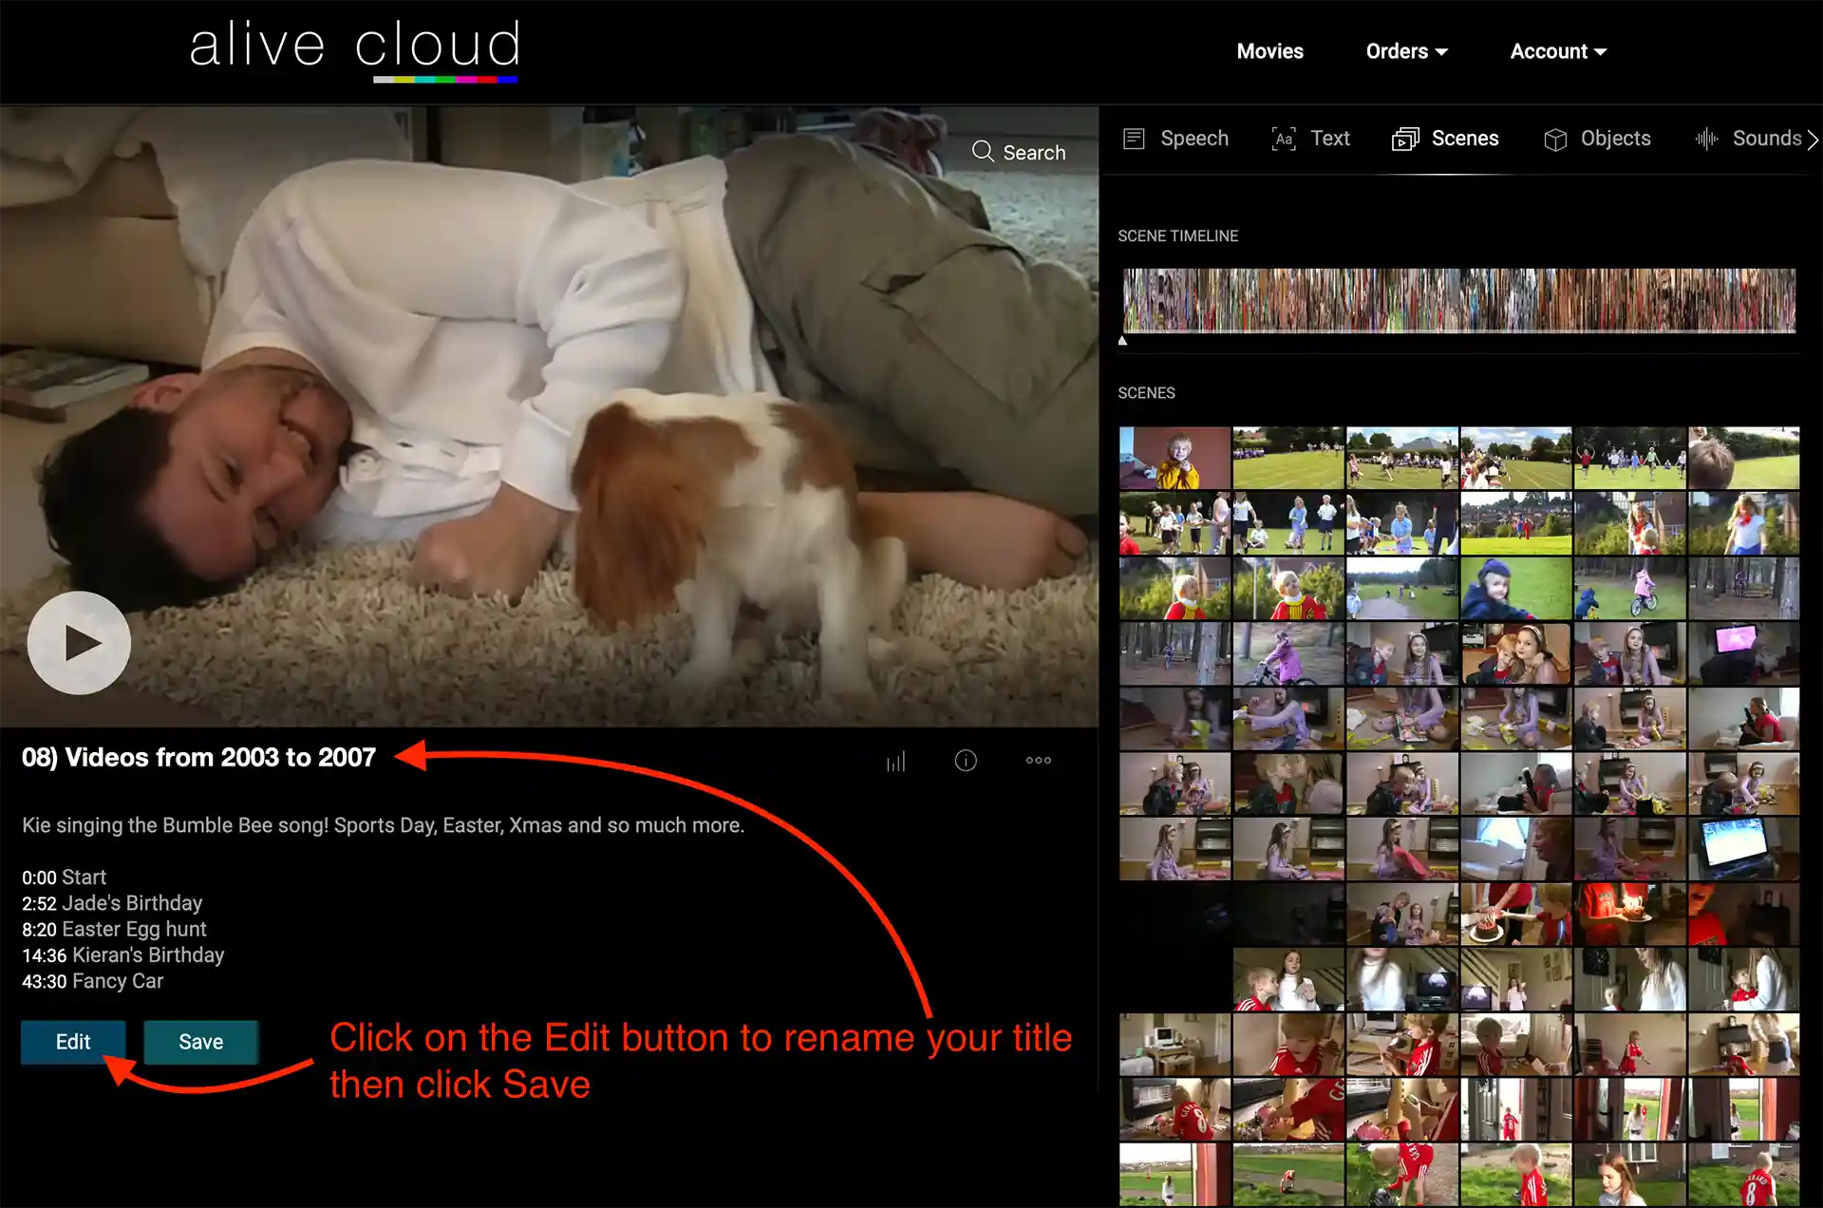Screen dimensions: 1823x1208
Task: Open the three-dots more options icon
Action: (1038, 760)
